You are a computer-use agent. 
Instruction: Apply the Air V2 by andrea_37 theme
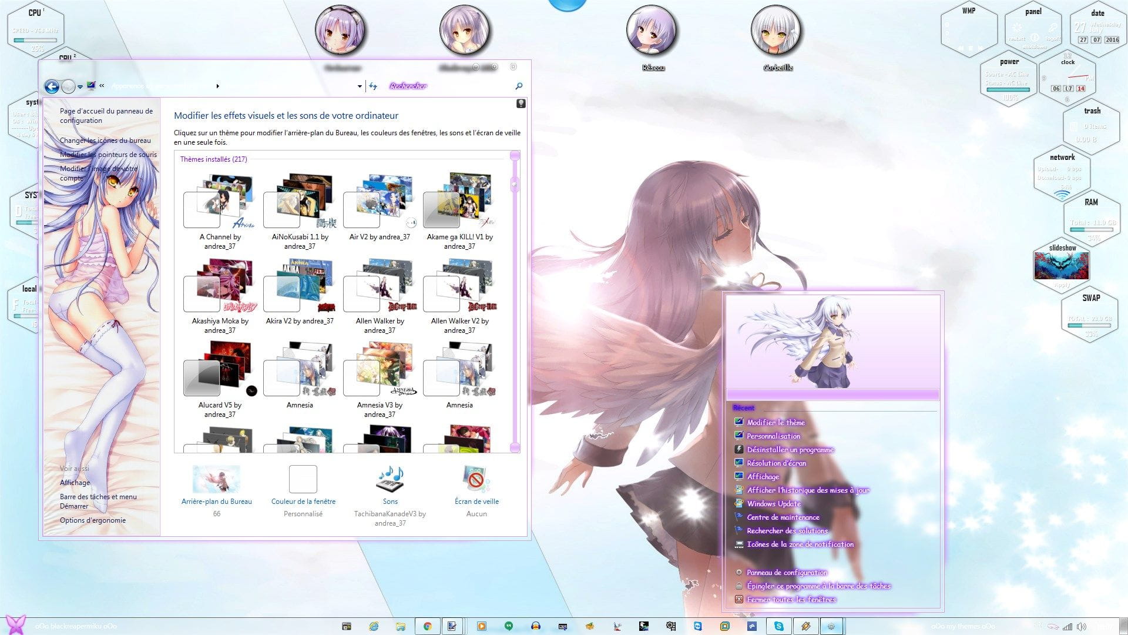380,207
